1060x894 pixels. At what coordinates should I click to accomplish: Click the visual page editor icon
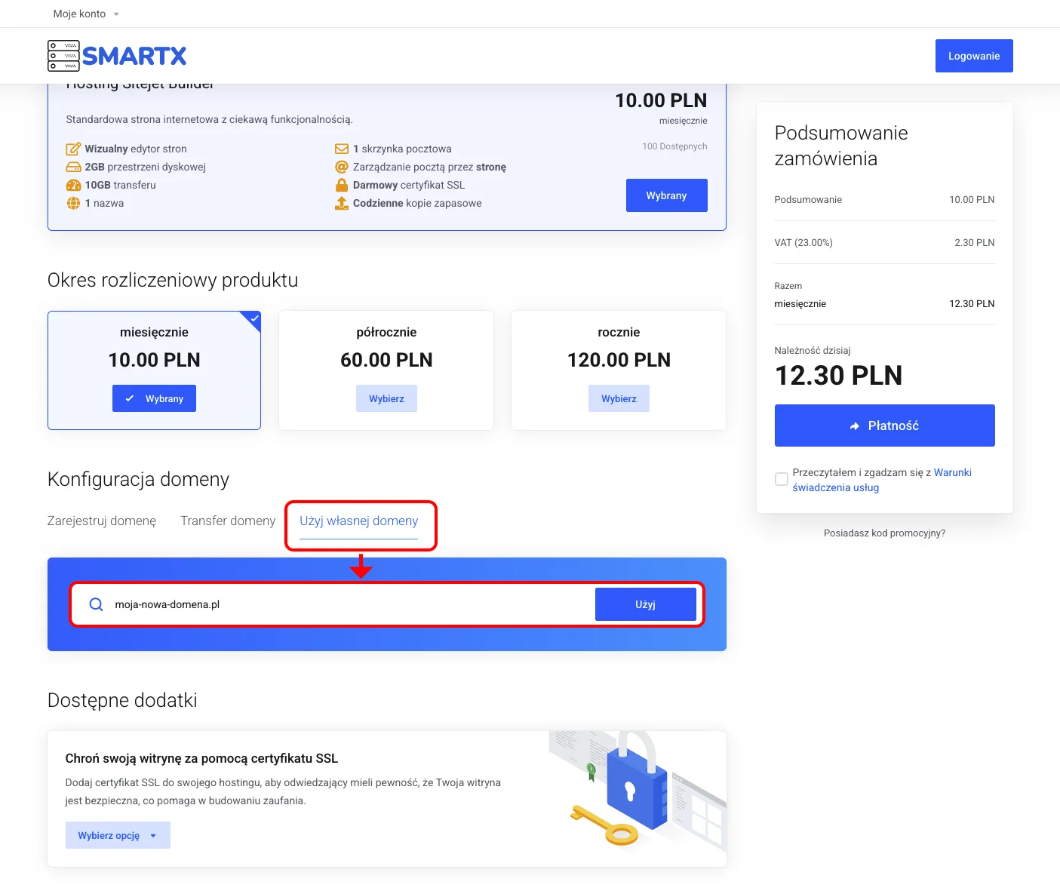tap(73, 149)
